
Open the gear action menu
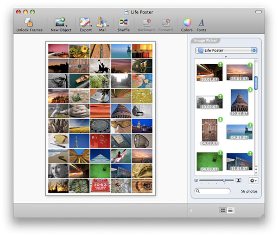point(253,181)
